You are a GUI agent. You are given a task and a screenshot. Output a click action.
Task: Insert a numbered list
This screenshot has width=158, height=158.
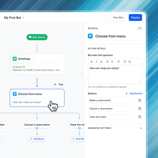pos(112,62)
